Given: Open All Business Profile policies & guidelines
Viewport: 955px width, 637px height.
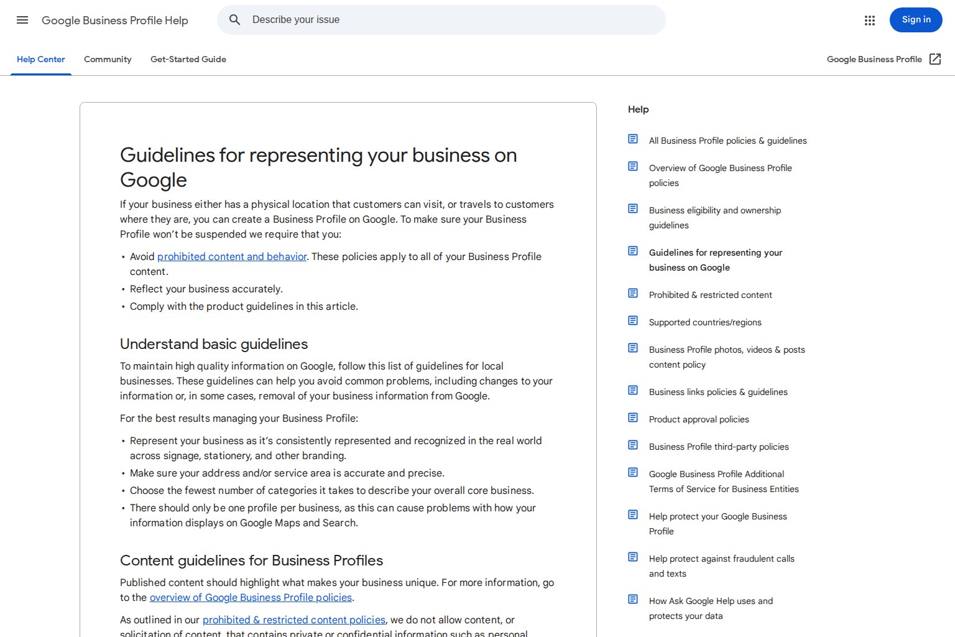Looking at the screenshot, I should click(728, 141).
